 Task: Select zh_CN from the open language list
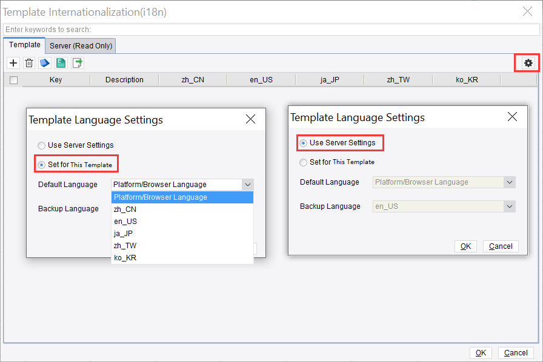click(x=125, y=209)
